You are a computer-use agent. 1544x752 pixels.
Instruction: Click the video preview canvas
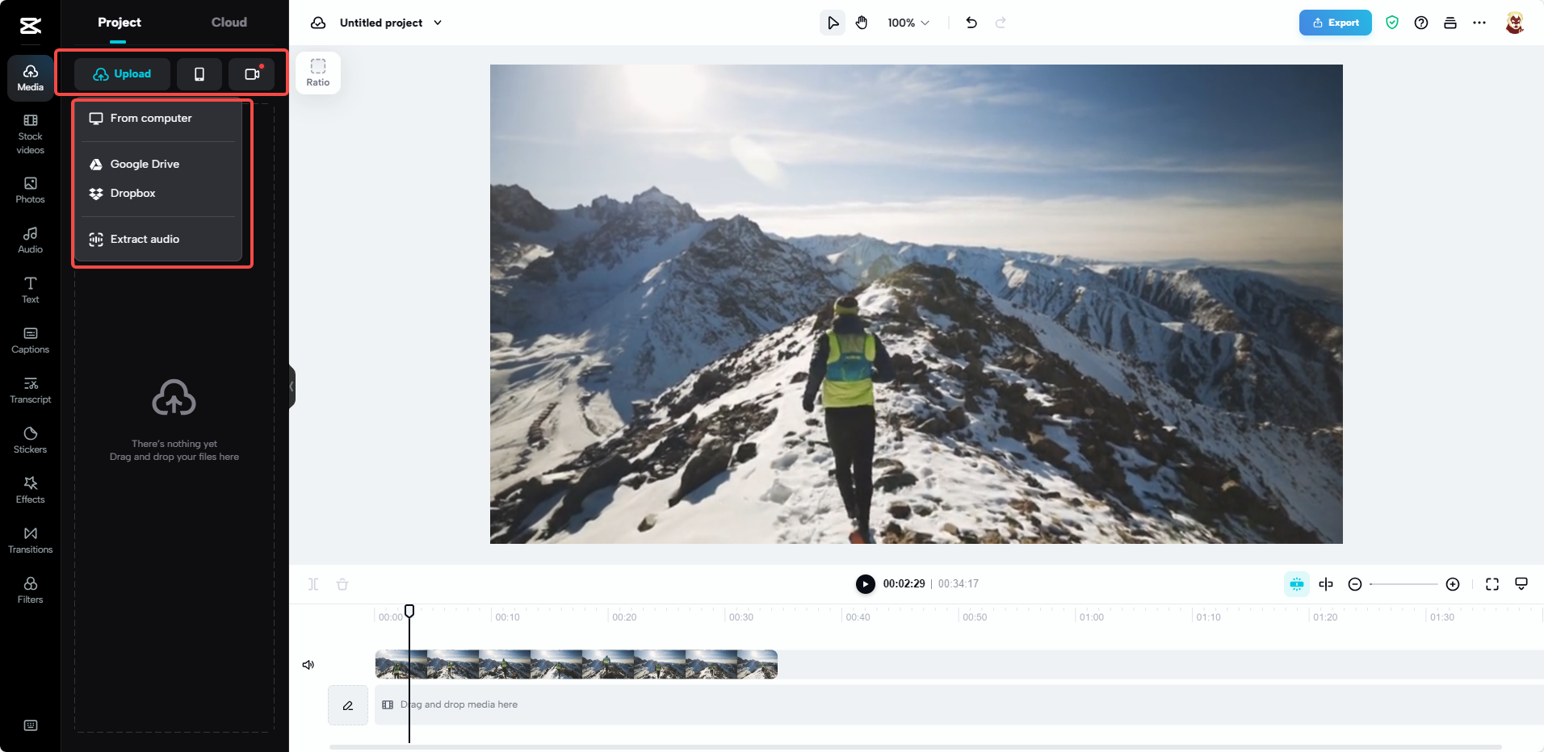[x=917, y=304]
